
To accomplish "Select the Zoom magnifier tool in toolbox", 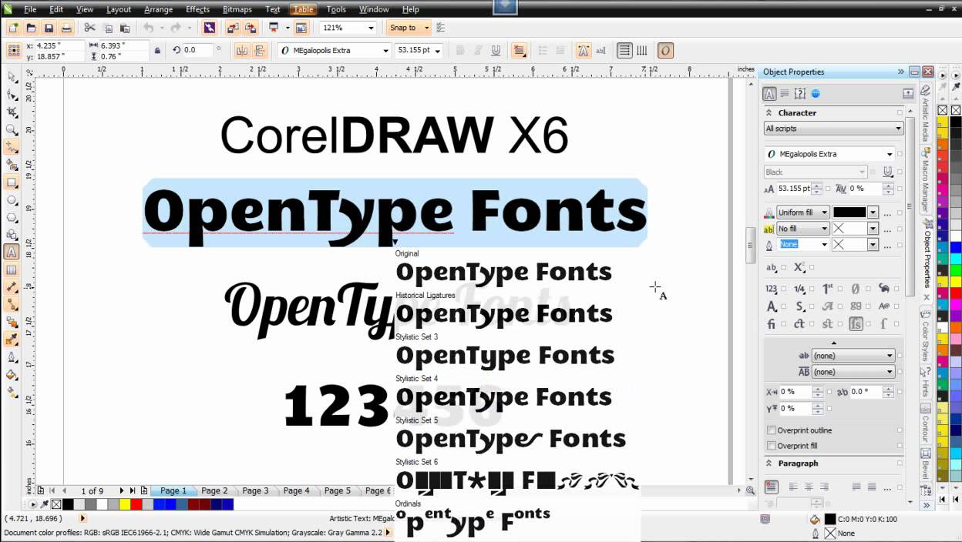I will (12, 129).
